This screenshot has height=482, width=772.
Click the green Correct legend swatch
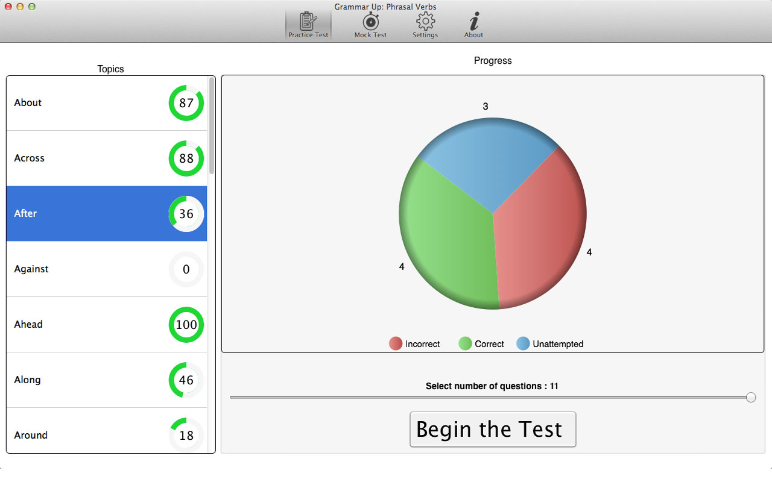465,344
